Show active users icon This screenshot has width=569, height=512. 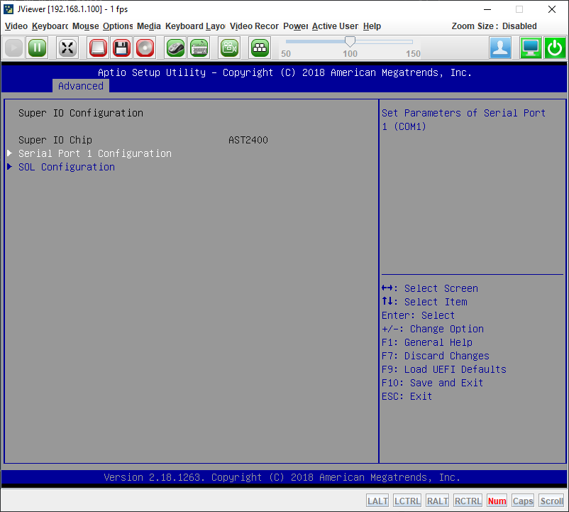[500, 48]
